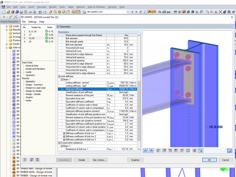Click the red X delete icon in main toolbar
This screenshot has height=177, width=236.
(x=220, y=12)
